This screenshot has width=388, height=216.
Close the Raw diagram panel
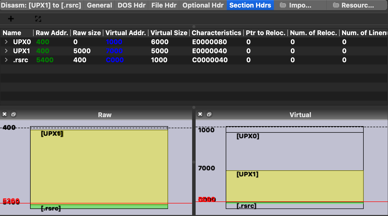pos(5,114)
